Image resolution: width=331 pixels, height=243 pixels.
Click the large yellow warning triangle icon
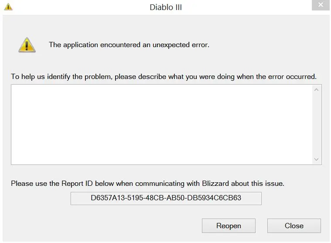pyautogui.click(x=27, y=44)
